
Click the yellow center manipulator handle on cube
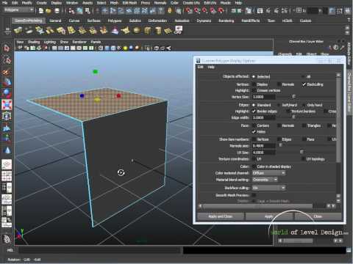click(x=97, y=100)
